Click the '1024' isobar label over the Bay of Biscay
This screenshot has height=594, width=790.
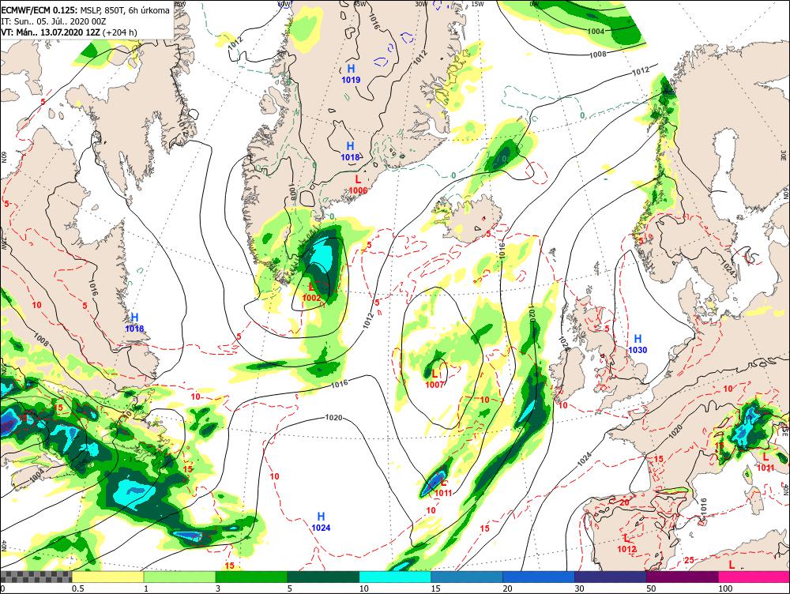click(x=585, y=460)
